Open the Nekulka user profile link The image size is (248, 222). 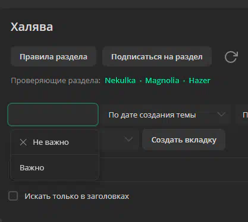coord(120,81)
